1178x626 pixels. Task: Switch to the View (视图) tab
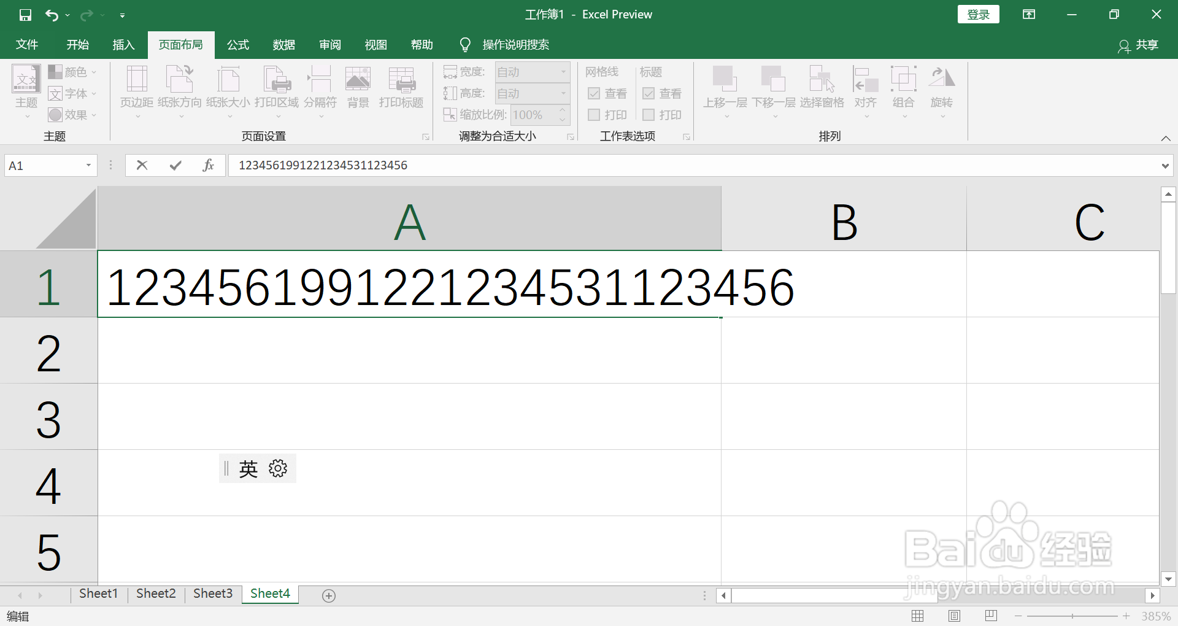pos(376,45)
